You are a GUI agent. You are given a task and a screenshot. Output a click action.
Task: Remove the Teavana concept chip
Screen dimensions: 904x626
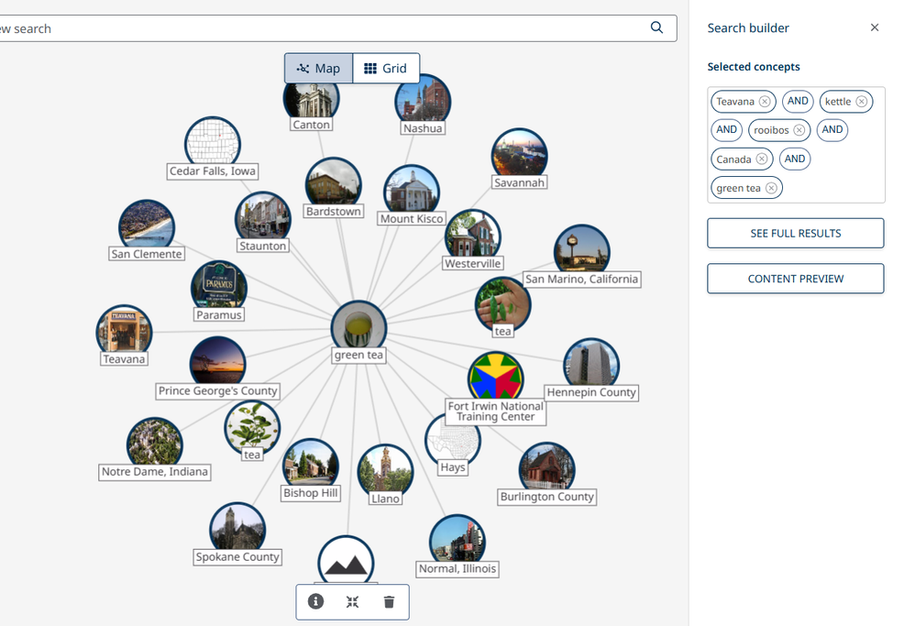[x=765, y=102]
